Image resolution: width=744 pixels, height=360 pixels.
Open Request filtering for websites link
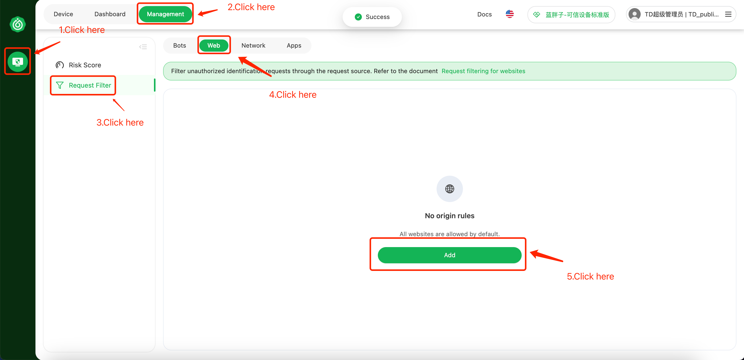(x=483, y=71)
